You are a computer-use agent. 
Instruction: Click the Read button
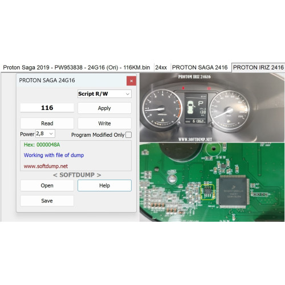click(x=47, y=123)
